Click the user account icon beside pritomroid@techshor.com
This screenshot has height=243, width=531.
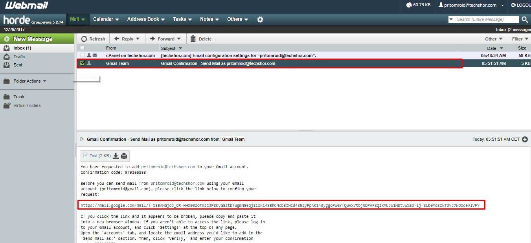[441, 5]
